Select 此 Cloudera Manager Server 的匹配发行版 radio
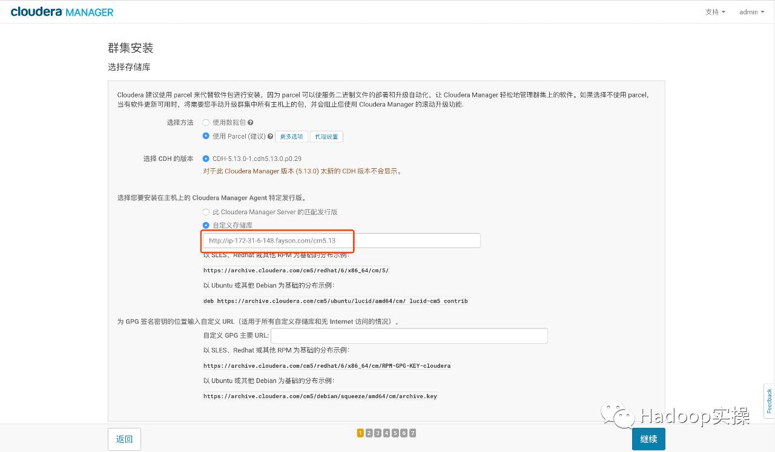The width and height of the screenshot is (775, 452). [x=206, y=212]
